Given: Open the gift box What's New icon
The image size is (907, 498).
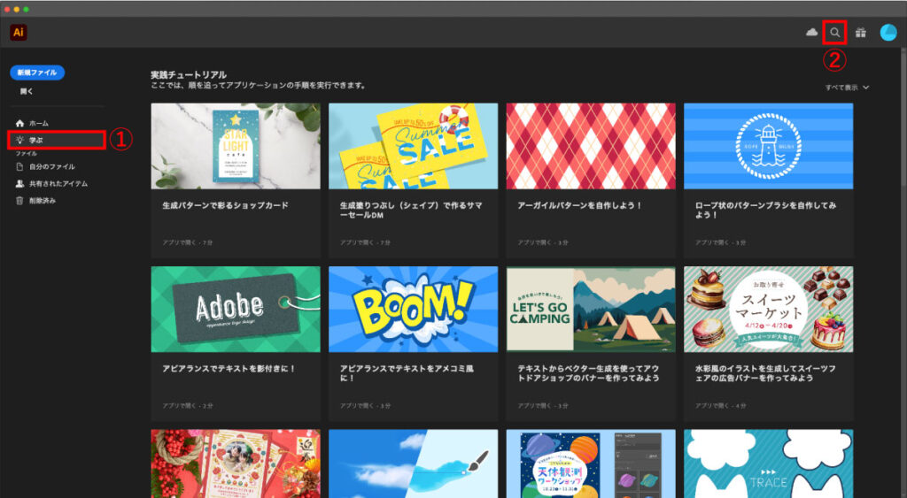Looking at the screenshot, I should (x=861, y=33).
